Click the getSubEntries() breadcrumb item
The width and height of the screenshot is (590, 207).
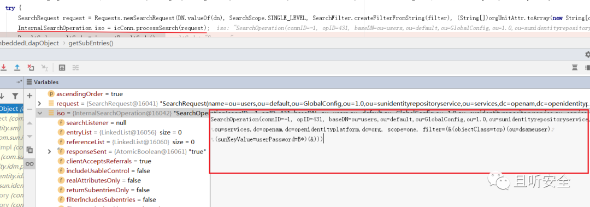click(91, 43)
